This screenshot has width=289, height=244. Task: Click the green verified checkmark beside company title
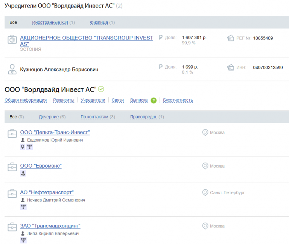coord(101,89)
